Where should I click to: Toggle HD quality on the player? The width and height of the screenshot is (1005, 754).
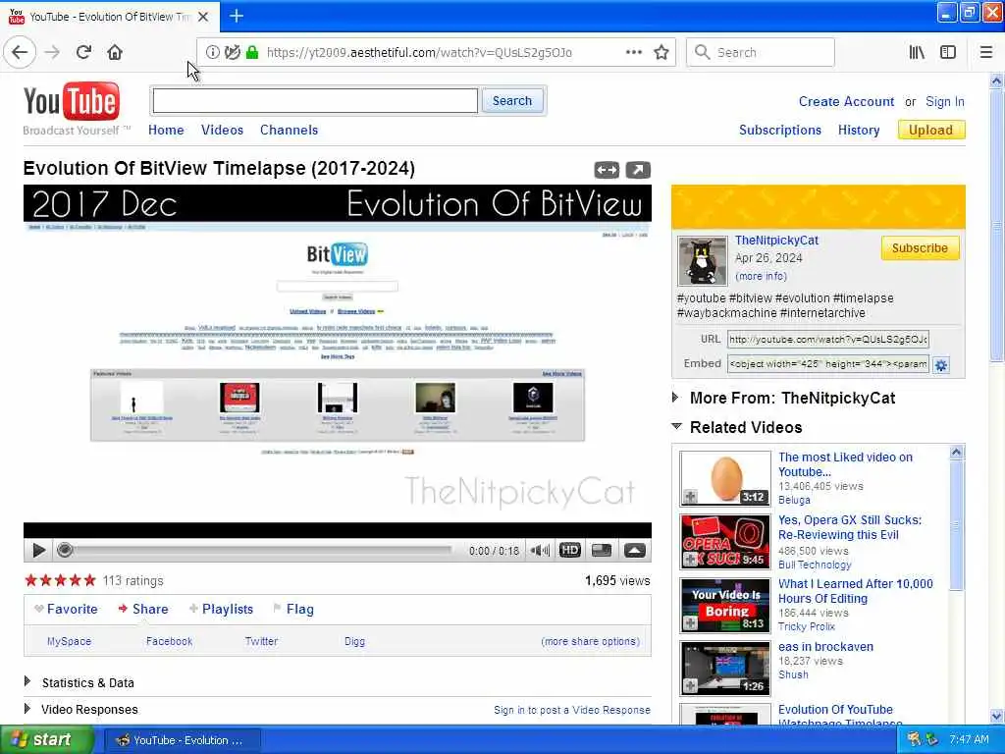[x=570, y=550]
